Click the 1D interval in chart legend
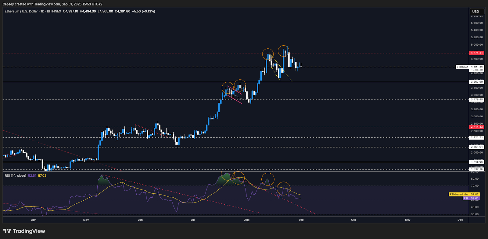Image resolution: width=488 pixels, height=239 pixels. click(x=42, y=11)
